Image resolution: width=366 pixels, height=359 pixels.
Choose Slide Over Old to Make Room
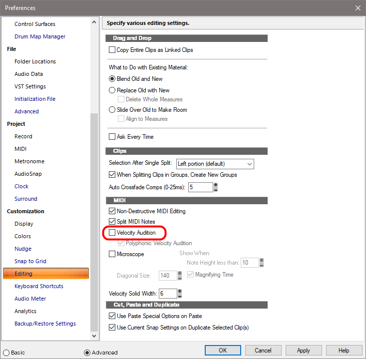tap(112, 110)
